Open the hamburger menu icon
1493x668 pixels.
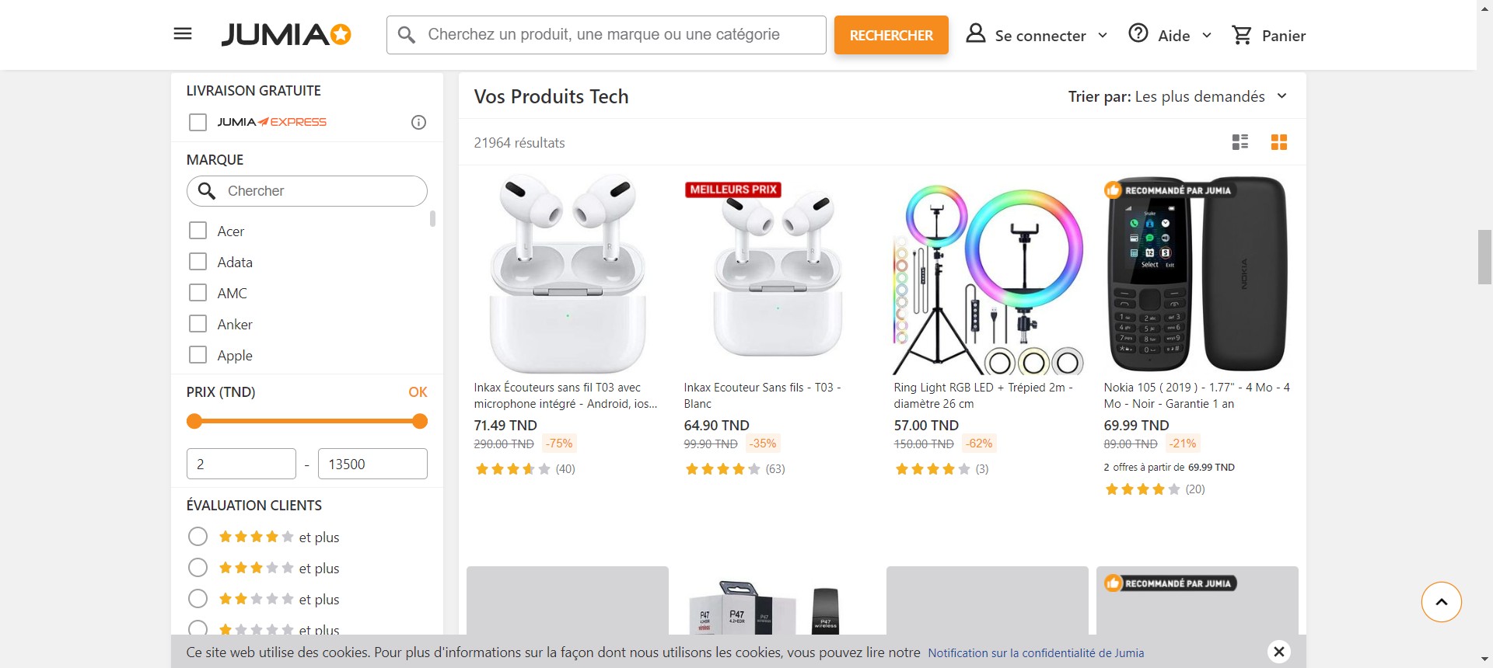[183, 34]
